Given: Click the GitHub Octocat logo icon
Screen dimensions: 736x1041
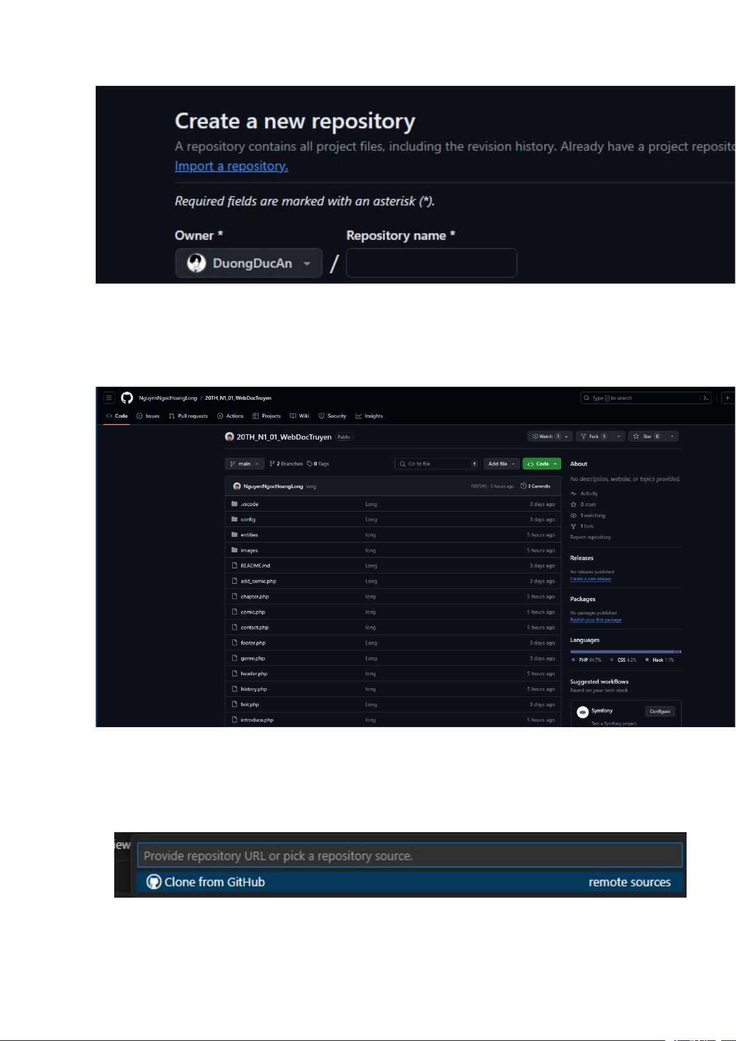Looking at the screenshot, I should click(x=127, y=398).
